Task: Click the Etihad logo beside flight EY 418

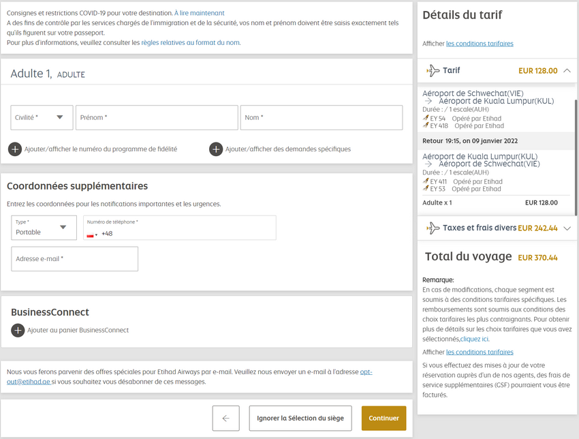Action: pyautogui.click(x=426, y=125)
